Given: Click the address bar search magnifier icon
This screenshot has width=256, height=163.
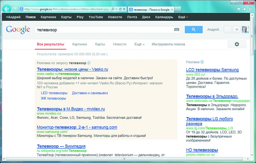Looking at the screenshot, I should point(113,9).
